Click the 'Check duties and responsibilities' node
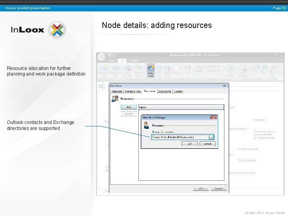Screen dimensions: 288x216 264,134
